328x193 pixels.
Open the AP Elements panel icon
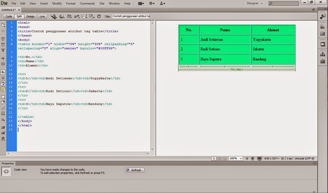point(323,34)
